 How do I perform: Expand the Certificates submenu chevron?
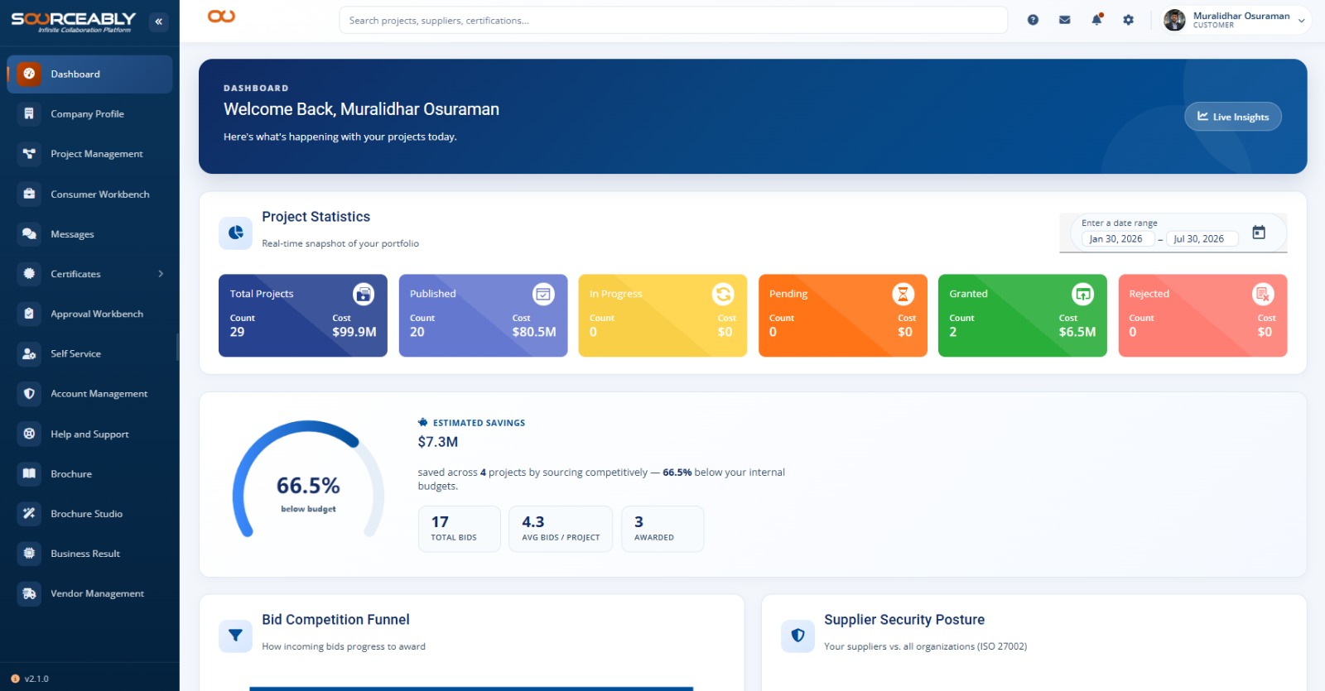pos(161,274)
